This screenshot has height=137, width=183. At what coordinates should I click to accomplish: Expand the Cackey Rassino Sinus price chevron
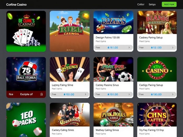(x=129, y=94)
